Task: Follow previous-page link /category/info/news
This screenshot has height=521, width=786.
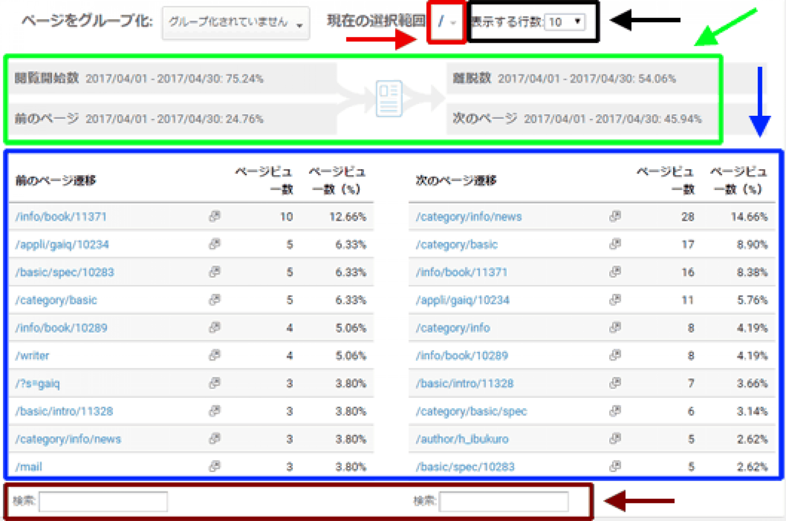Action: point(68,439)
